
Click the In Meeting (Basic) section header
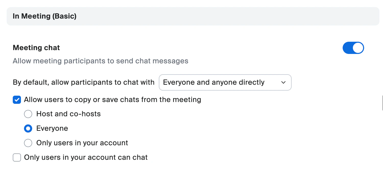pyautogui.click(x=44, y=16)
